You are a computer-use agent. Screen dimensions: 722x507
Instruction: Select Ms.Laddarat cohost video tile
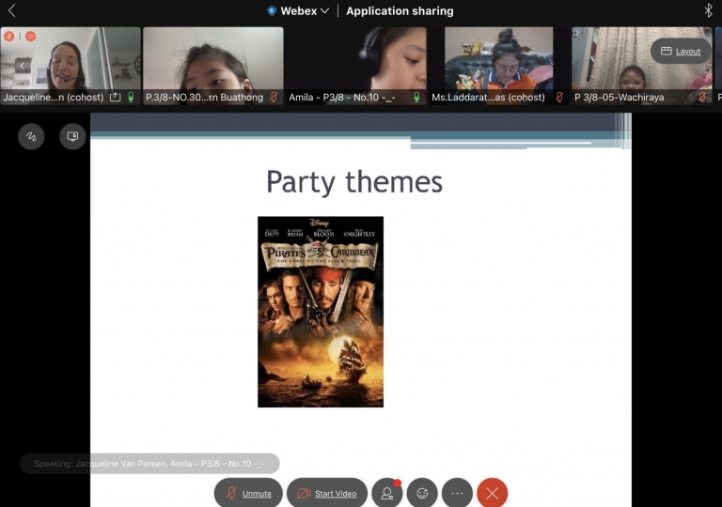pyautogui.click(x=498, y=66)
